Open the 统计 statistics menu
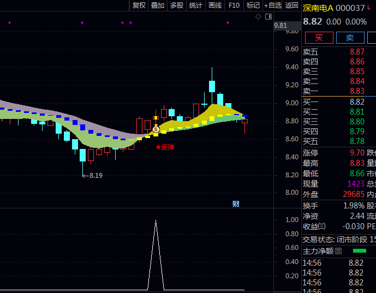376x293 pixels. pos(195,5)
